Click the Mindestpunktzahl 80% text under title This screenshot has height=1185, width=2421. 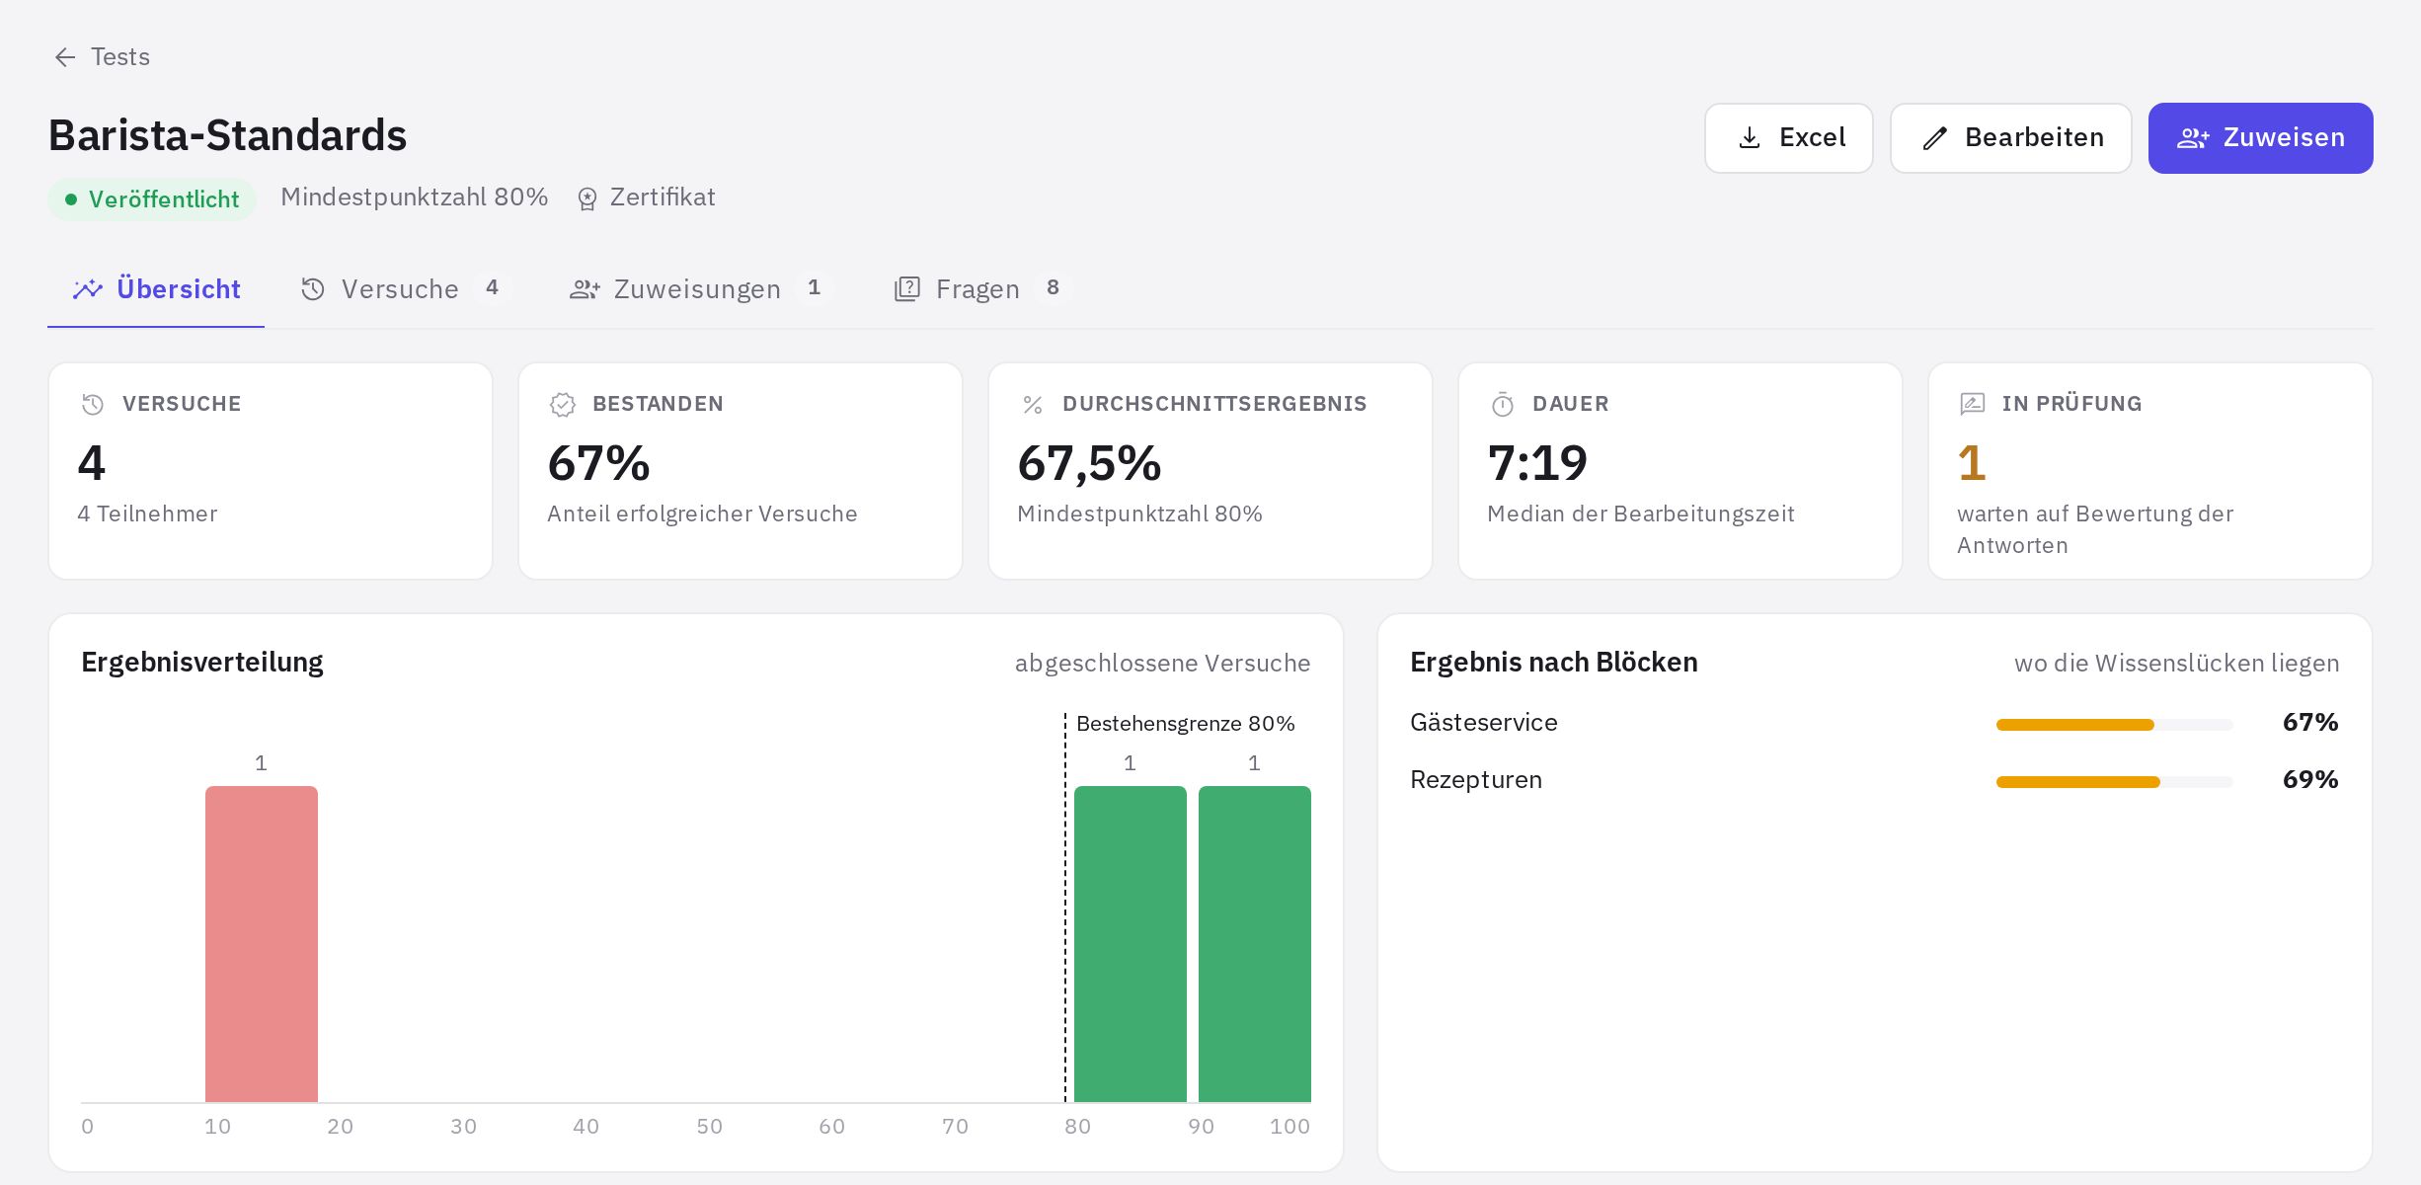[415, 197]
